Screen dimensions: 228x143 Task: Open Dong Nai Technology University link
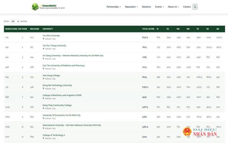[57, 85]
